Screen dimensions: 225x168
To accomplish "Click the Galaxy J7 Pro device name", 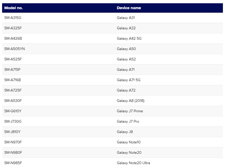I will coord(128,121).
